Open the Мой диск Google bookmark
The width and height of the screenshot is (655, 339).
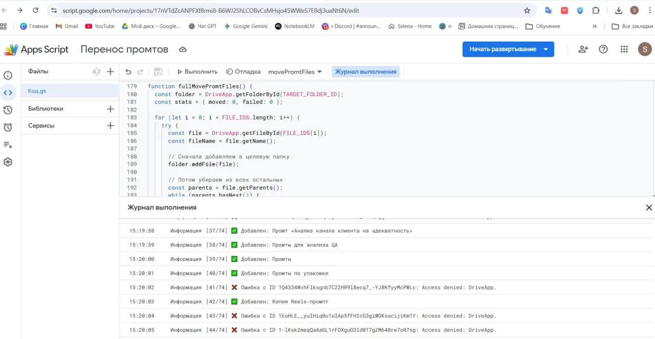(x=151, y=26)
